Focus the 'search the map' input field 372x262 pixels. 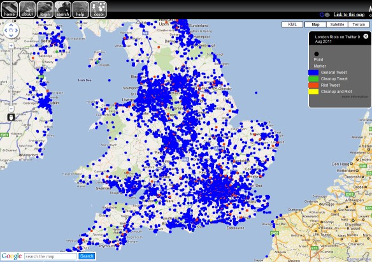click(50, 256)
